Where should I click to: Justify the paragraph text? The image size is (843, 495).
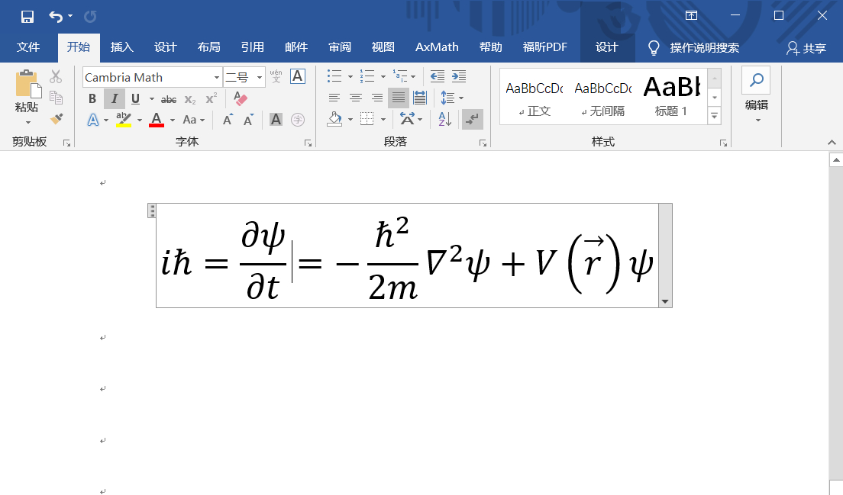point(399,98)
